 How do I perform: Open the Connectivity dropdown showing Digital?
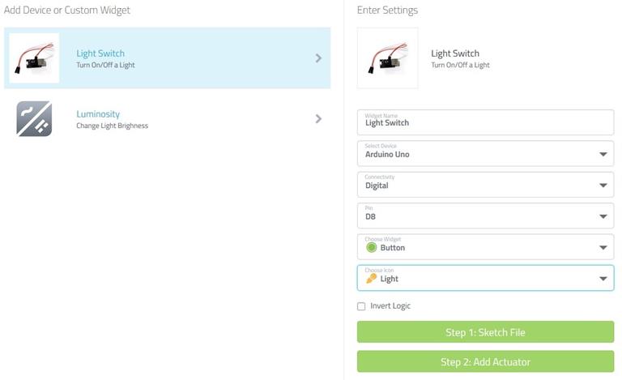tap(485, 185)
